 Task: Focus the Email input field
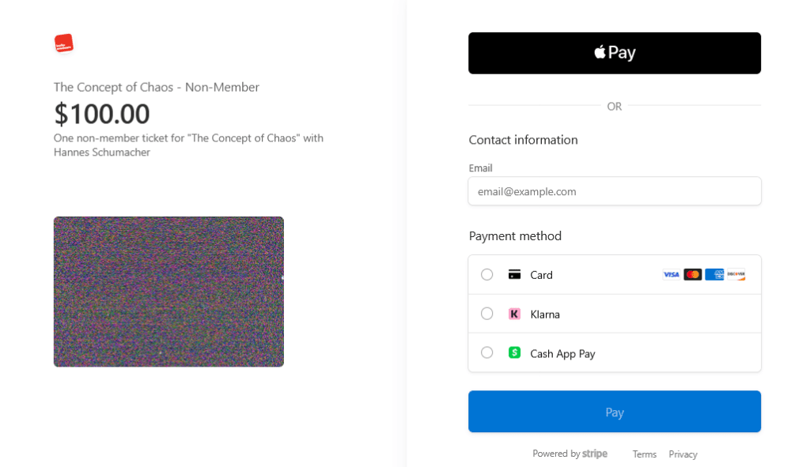615,191
